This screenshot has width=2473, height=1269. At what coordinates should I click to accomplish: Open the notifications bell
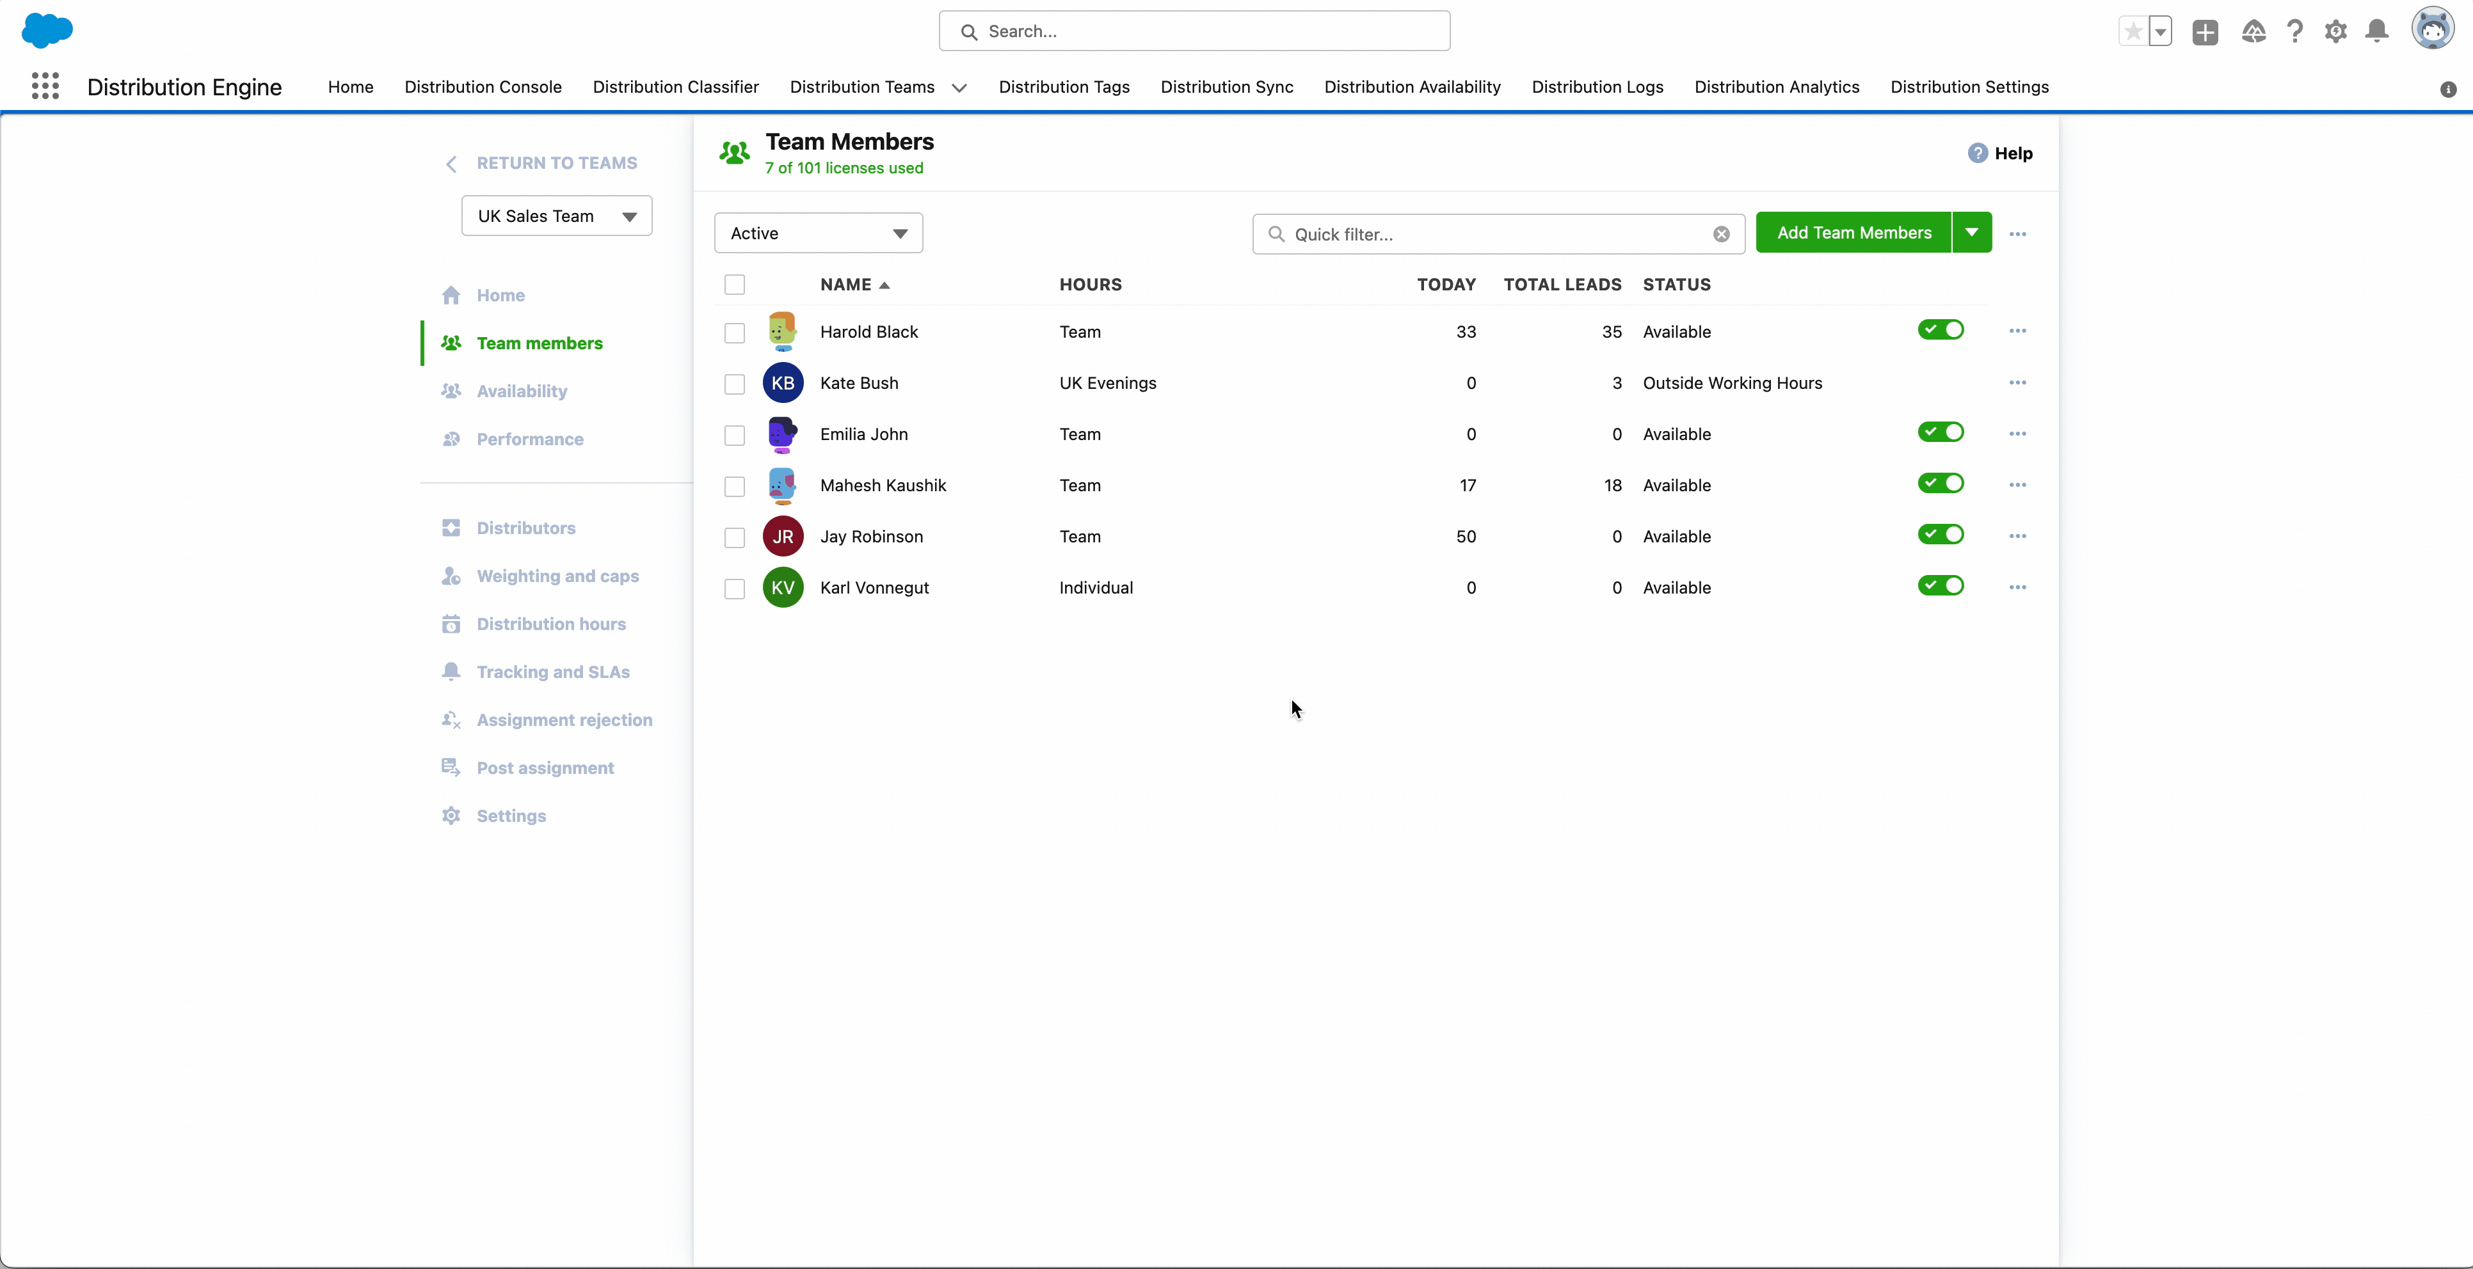(2377, 31)
